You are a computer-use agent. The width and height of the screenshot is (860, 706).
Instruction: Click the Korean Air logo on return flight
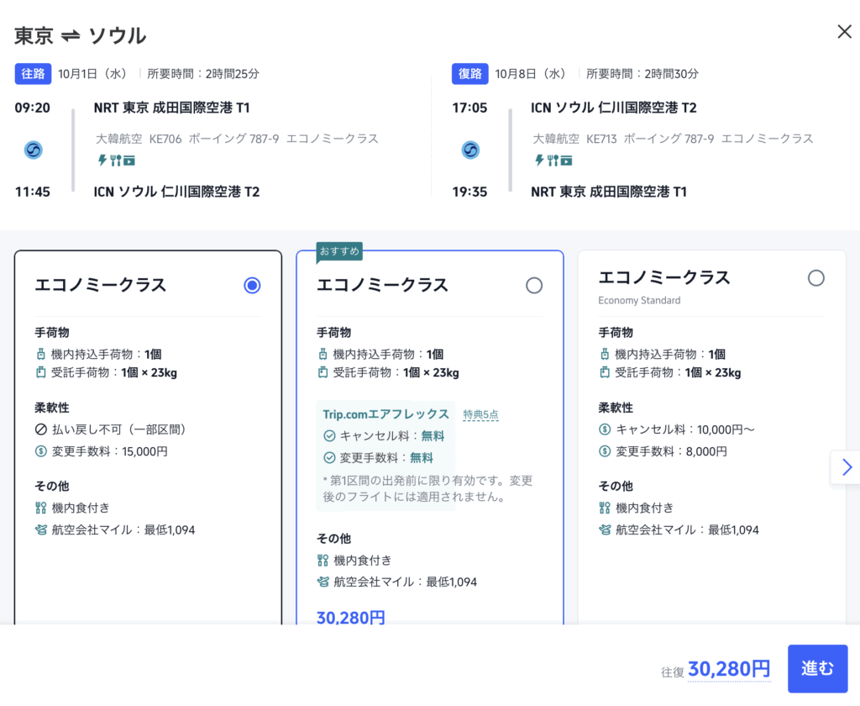coord(470,150)
